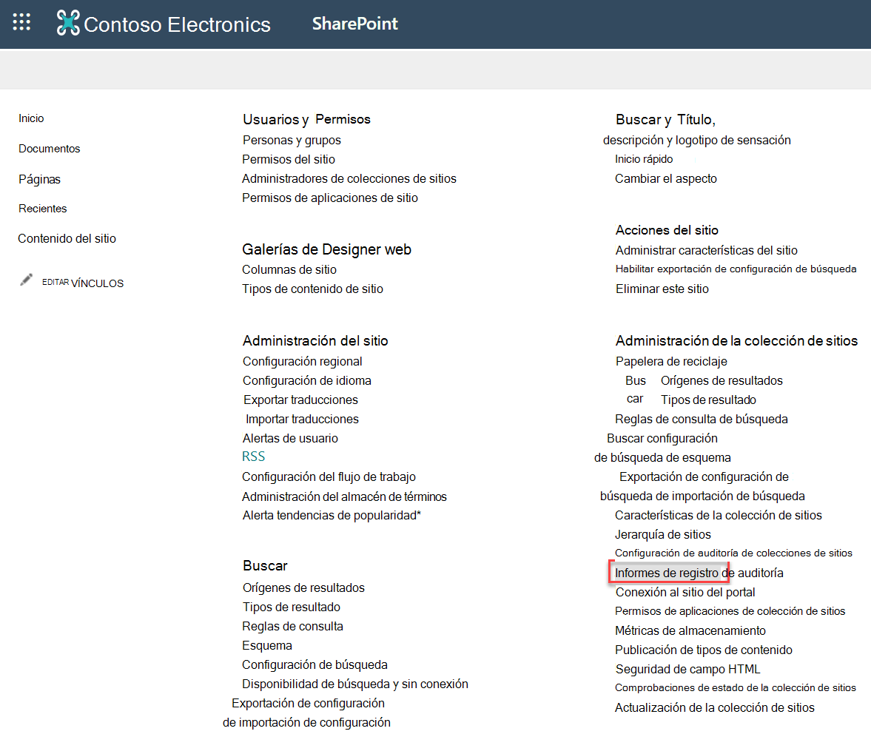The width and height of the screenshot is (871, 734).
Task: Open Configuración de búsqueda
Action: click(x=315, y=665)
